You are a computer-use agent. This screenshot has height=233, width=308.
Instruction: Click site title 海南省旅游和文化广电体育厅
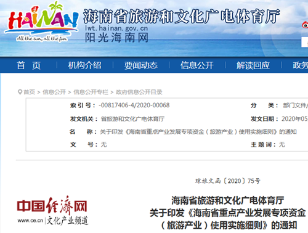(182, 16)
